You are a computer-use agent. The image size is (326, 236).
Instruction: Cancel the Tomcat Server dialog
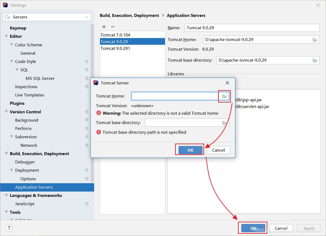[x=218, y=150]
